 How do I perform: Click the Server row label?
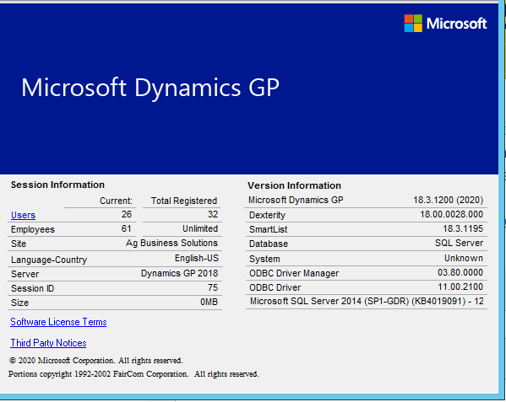tap(24, 274)
